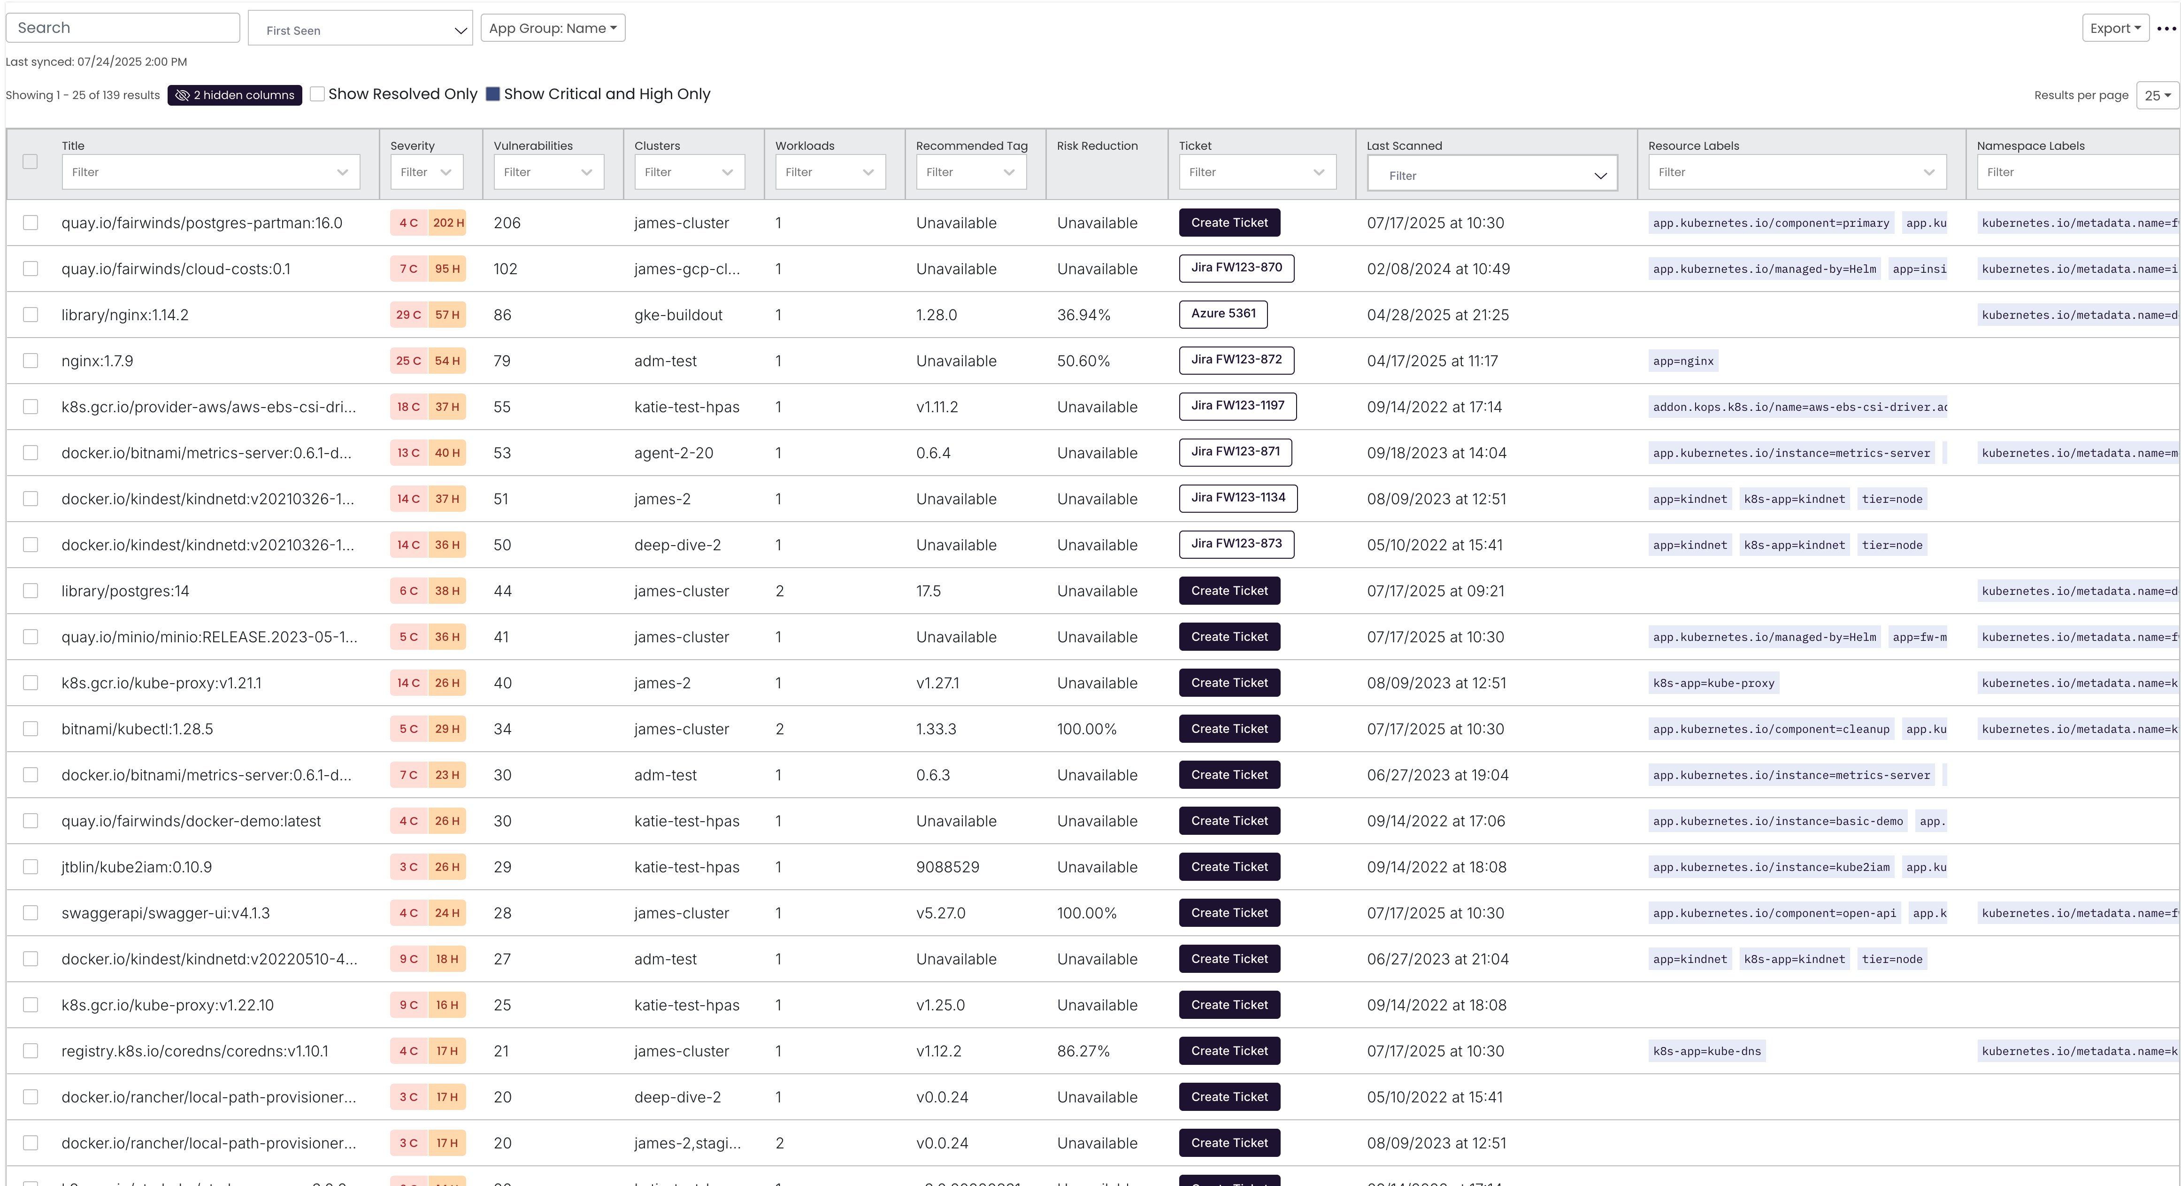Check the nginx:1.7.9 row checkbox
The image size is (2181, 1186).
click(x=31, y=361)
